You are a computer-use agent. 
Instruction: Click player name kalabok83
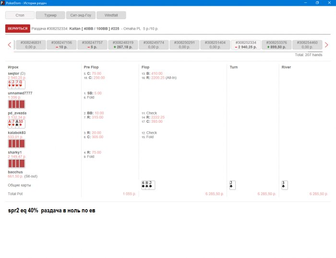click(17, 132)
